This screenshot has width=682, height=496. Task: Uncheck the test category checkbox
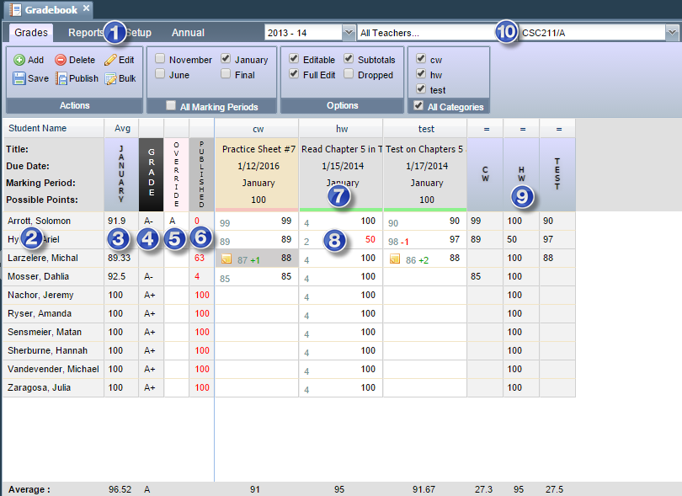coord(421,88)
